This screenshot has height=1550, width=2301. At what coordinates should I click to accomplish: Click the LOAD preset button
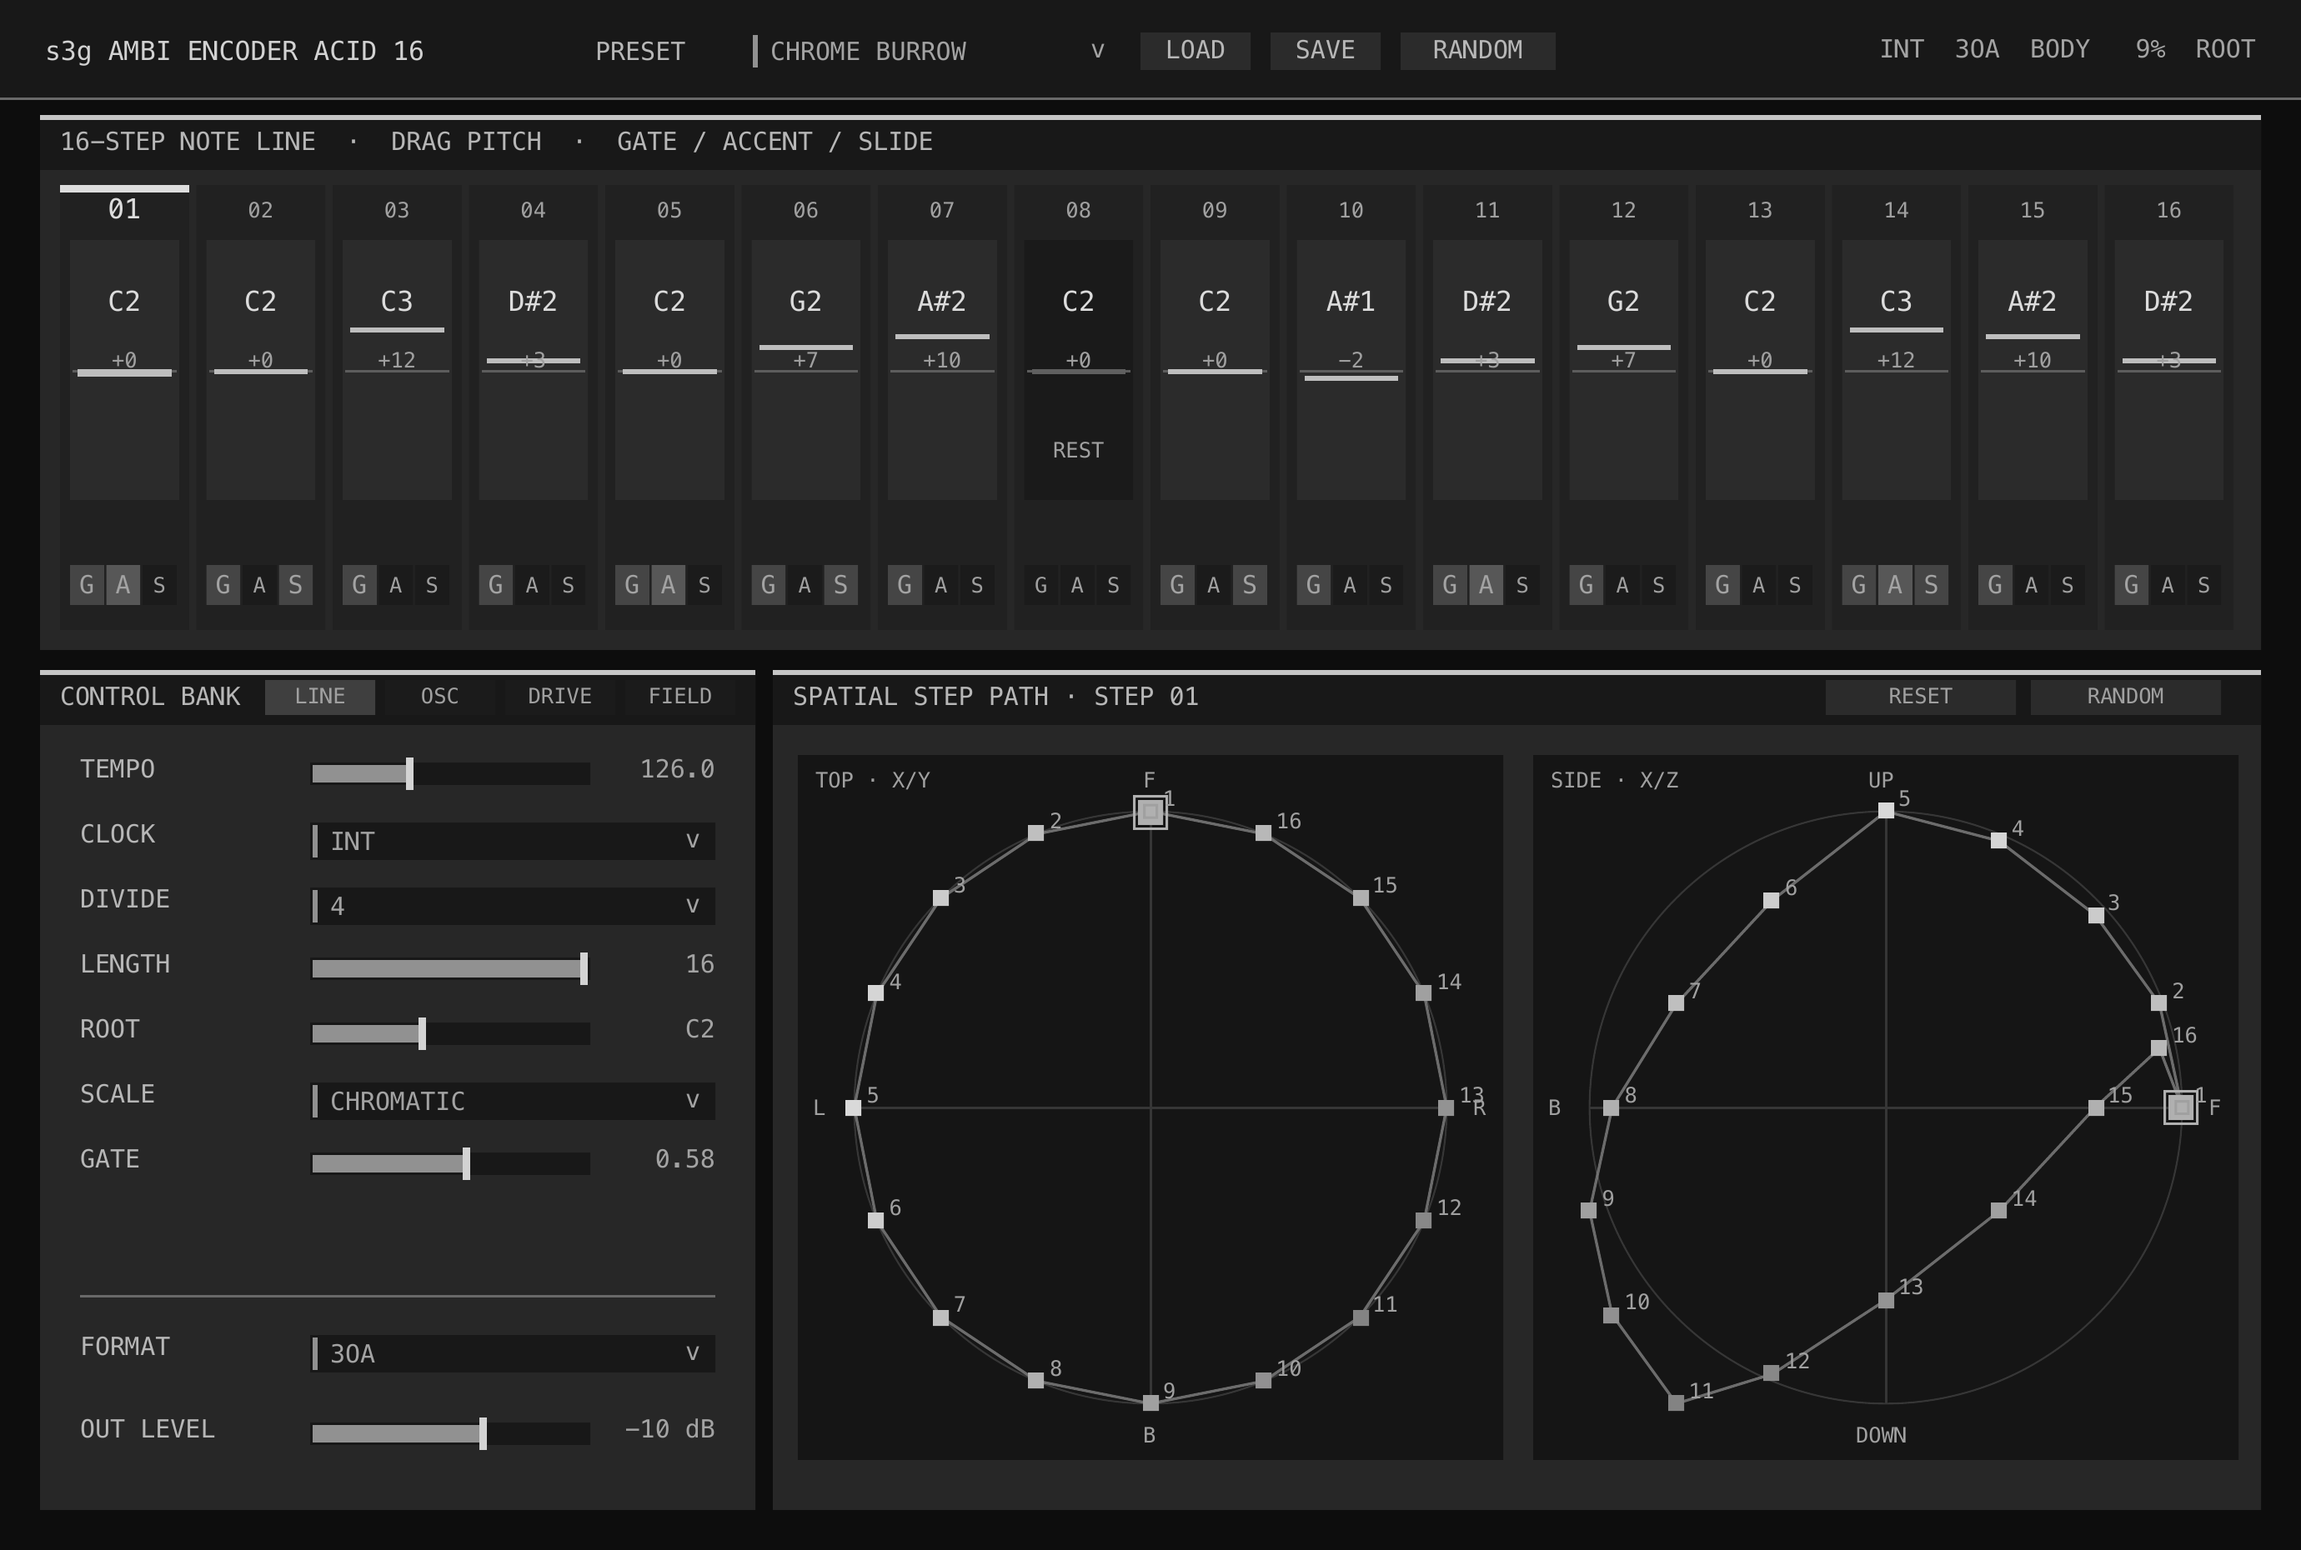tap(1196, 50)
